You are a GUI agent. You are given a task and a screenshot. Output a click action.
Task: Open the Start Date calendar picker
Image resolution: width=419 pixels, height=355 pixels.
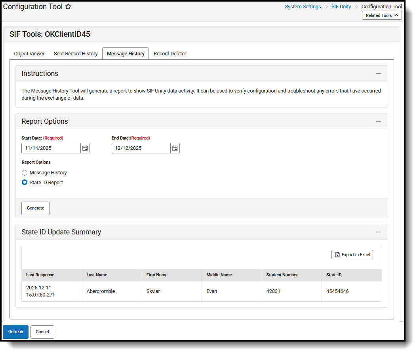coord(85,148)
